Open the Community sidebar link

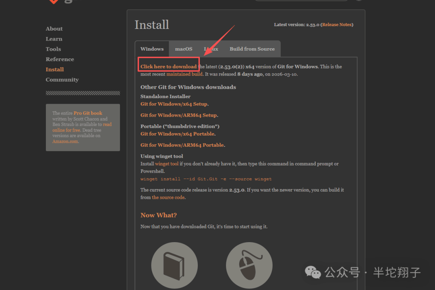[x=62, y=80]
